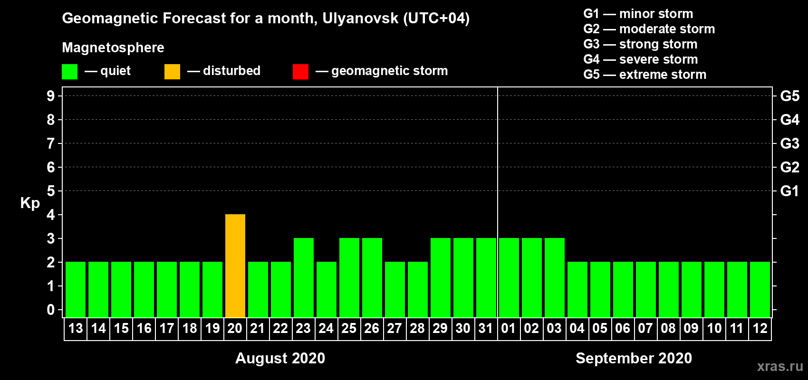
Task: Select the bar for September 03
Action: [x=555, y=277]
